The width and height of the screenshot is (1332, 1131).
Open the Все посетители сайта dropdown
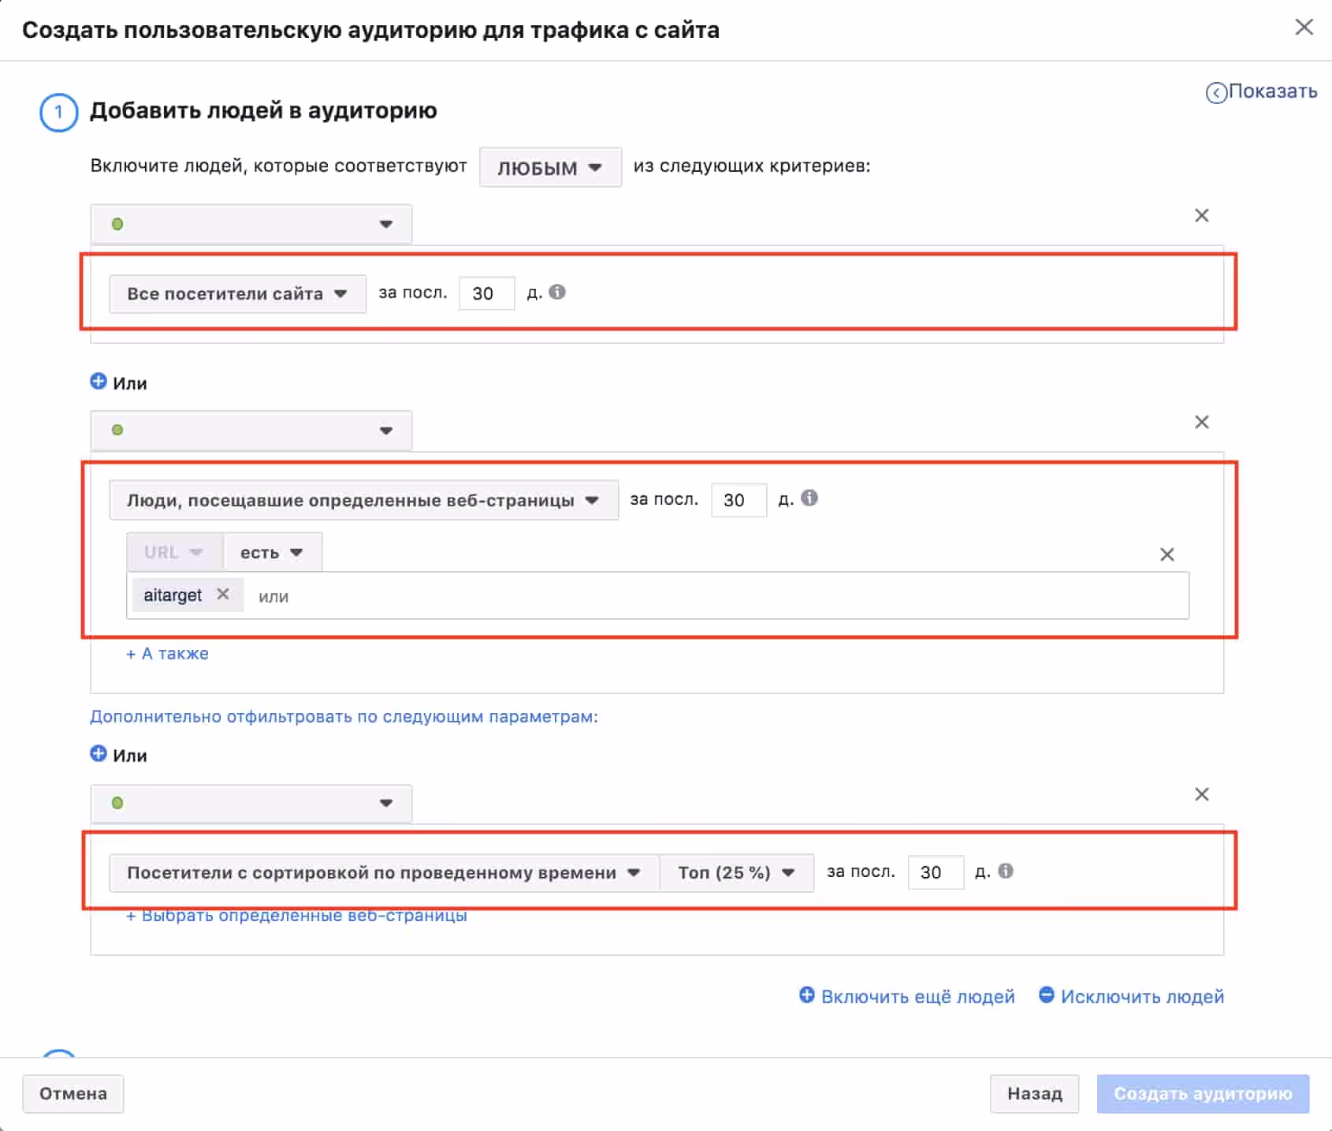click(237, 293)
